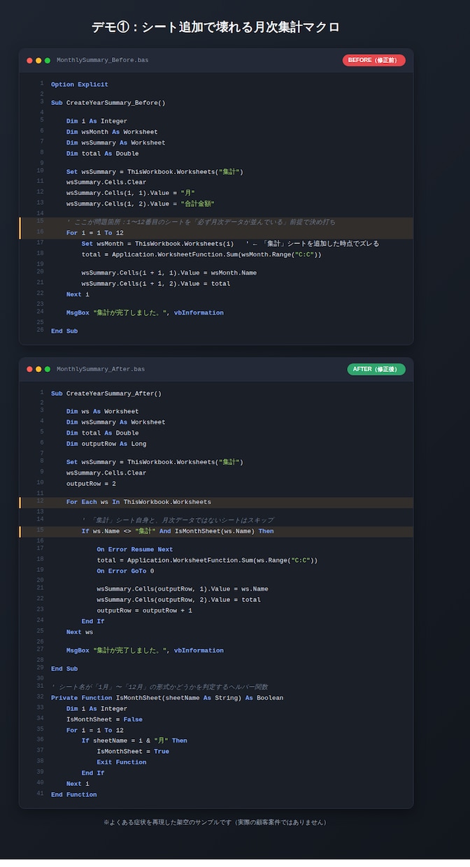Image resolution: width=470 pixels, height=867 pixels.
Task: Click "outputRow = outputRow + 1" line
Action: 145,610
